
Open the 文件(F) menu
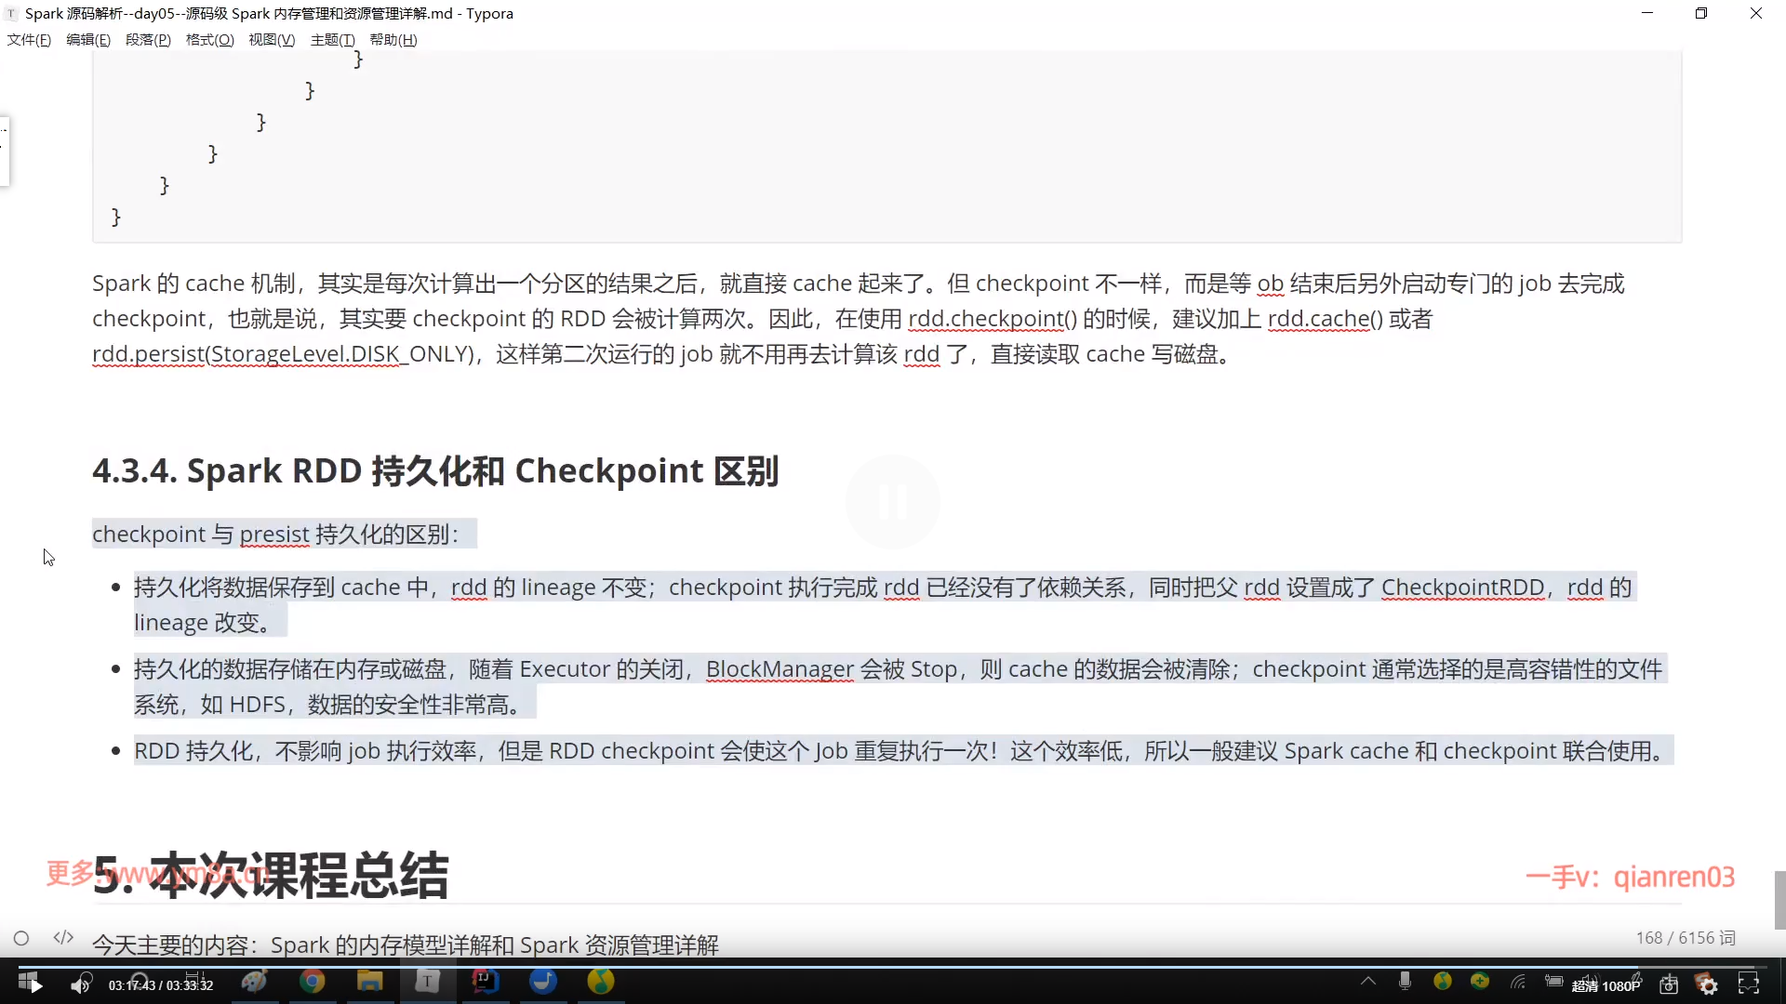29,40
